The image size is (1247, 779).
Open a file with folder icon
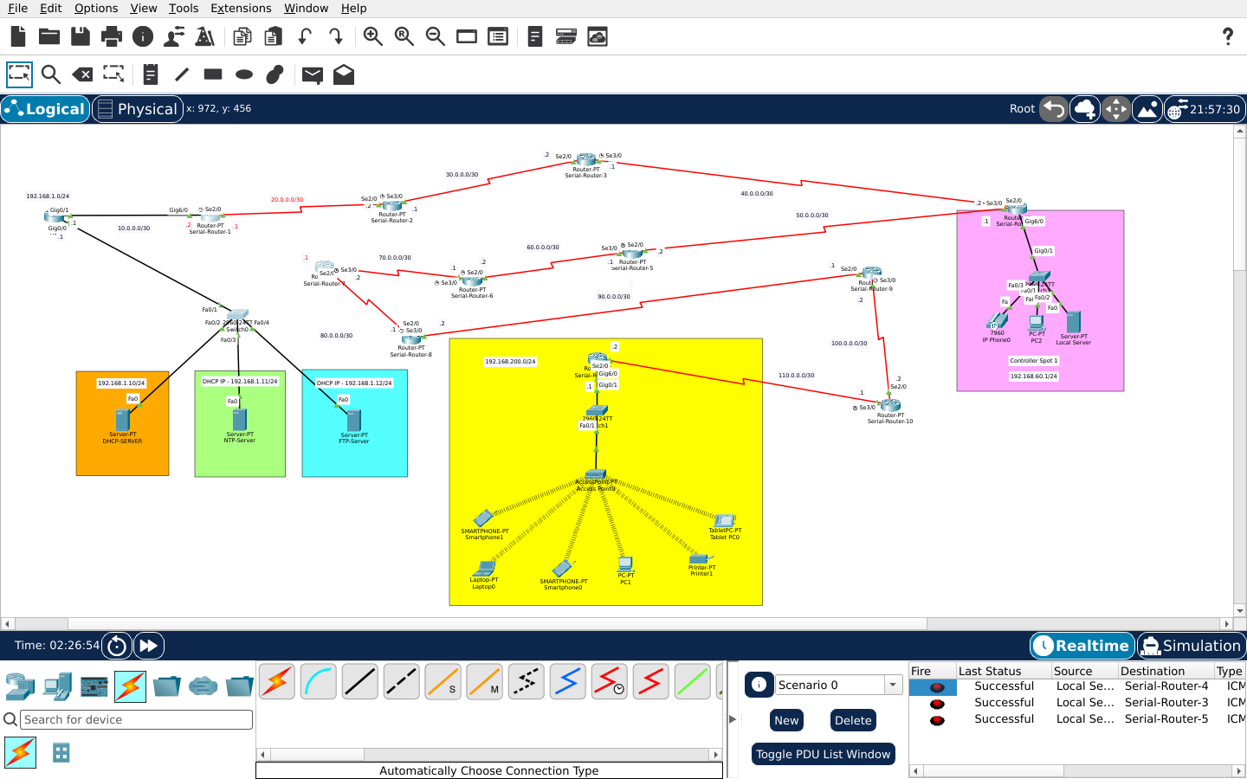pos(49,36)
